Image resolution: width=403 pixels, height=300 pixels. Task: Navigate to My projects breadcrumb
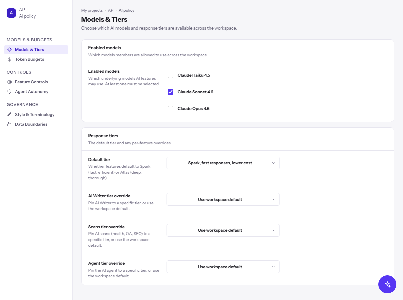(92, 10)
